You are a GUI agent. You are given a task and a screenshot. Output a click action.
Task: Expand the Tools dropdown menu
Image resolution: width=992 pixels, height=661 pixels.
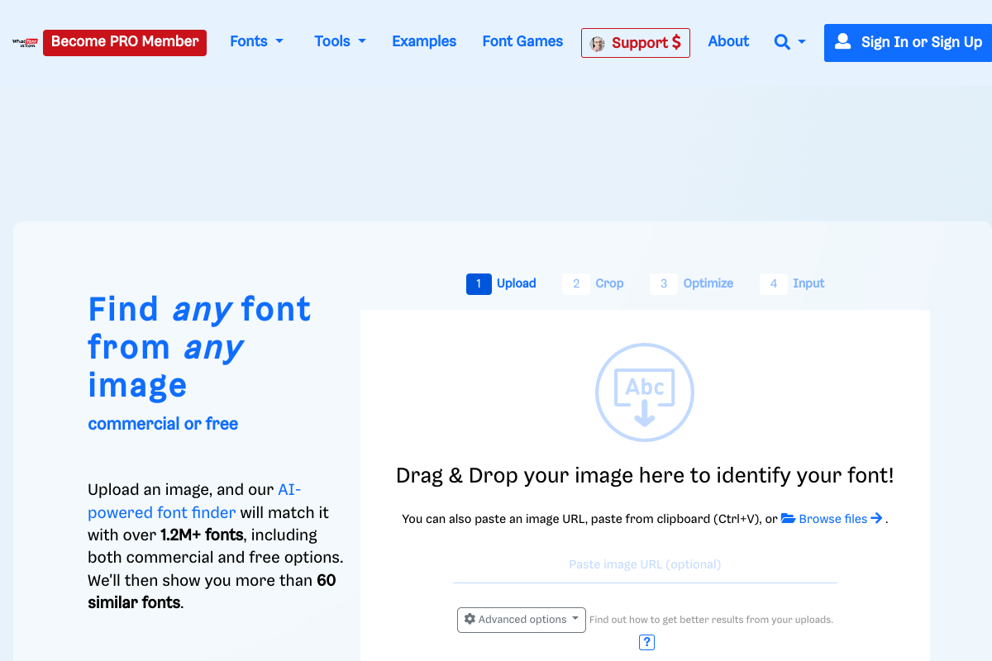(x=340, y=41)
